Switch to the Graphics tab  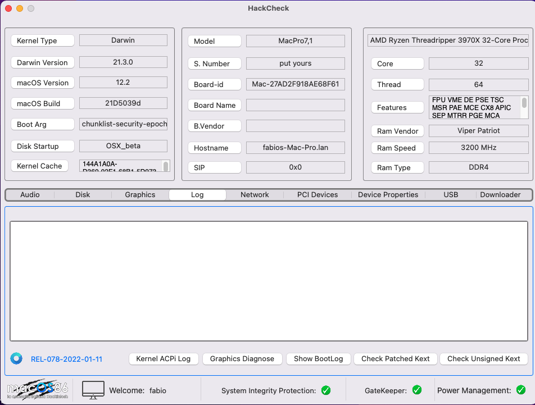click(140, 195)
